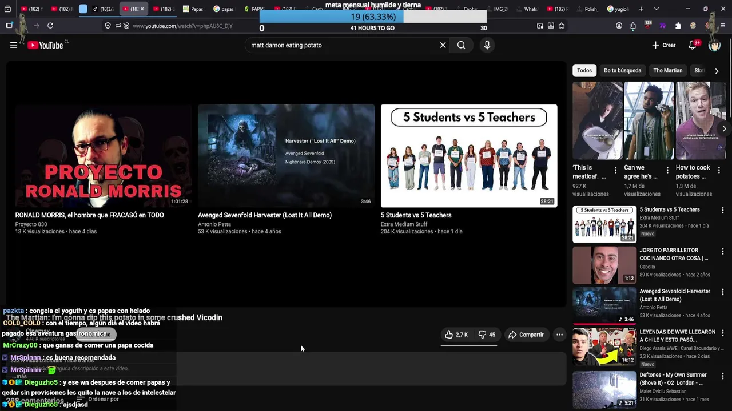Open 'JORGITO PARRILLEITOR COCINANDO OTRA COSA' video
Image resolution: width=732 pixels, height=411 pixels.
[674, 254]
